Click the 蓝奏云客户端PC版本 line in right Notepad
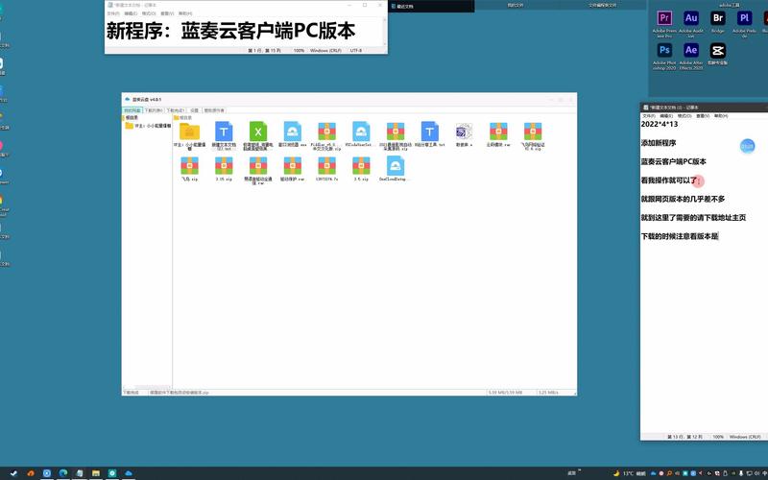768x480 pixels. [x=674, y=161]
